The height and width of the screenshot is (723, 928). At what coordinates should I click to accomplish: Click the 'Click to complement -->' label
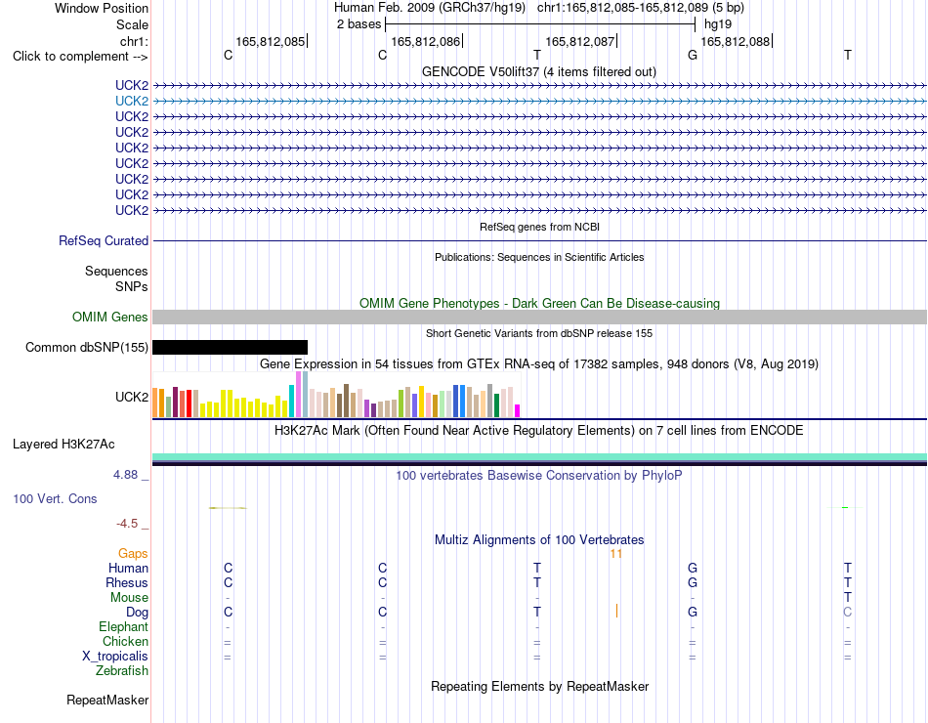pos(80,57)
